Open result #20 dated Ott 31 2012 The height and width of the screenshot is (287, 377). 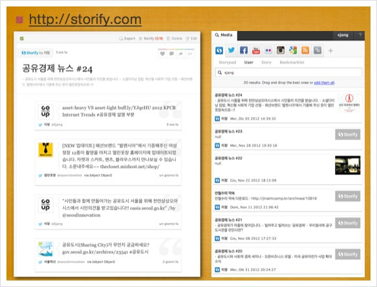[x=287, y=260]
